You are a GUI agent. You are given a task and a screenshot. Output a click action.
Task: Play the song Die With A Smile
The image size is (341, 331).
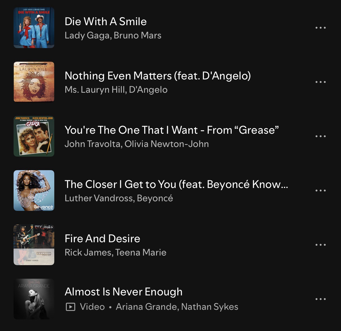pyautogui.click(x=106, y=21)
